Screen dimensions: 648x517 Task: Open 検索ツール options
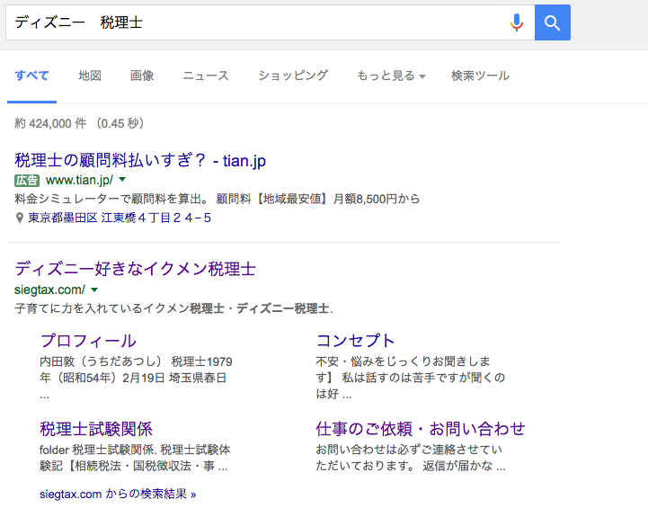tap(480, 76)
